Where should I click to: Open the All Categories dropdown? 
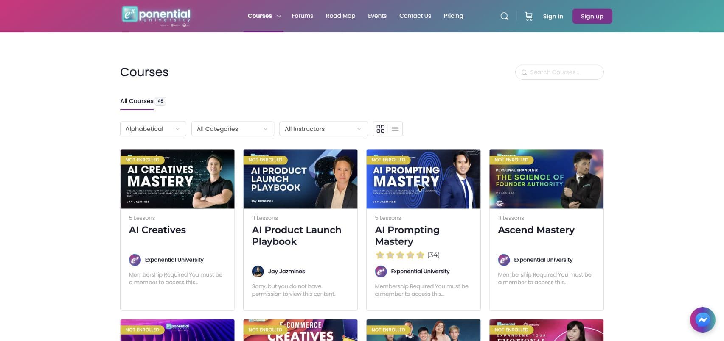pyautogui.click(x=233, y=129)
